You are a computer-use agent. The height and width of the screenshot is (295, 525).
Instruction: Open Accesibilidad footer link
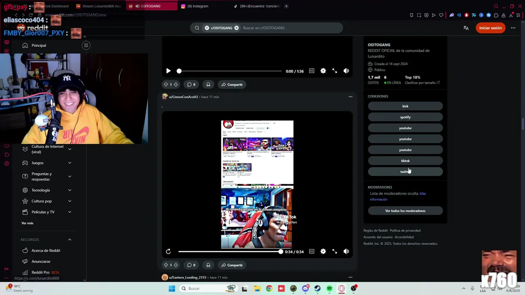coord(404,237)
